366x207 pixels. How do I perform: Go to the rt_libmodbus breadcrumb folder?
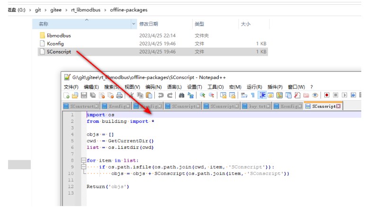coord(86,10)
